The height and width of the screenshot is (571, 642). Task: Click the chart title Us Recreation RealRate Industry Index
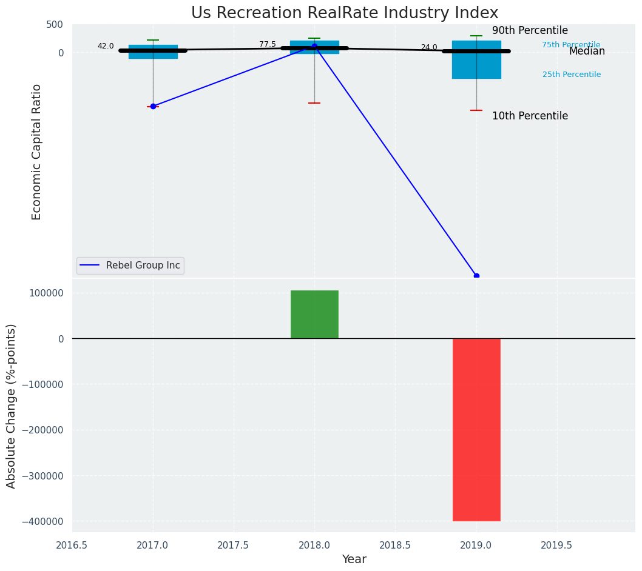(x=344, y=13)
